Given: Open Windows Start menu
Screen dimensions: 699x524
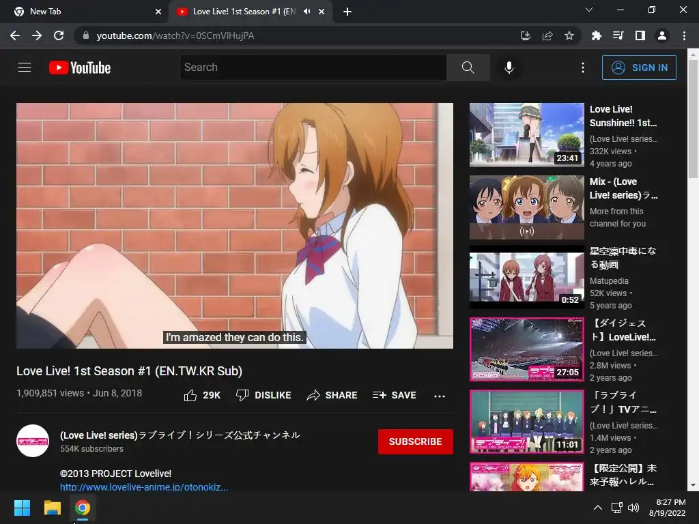Looking at the screenshot, I should click(x=22, y=508).
